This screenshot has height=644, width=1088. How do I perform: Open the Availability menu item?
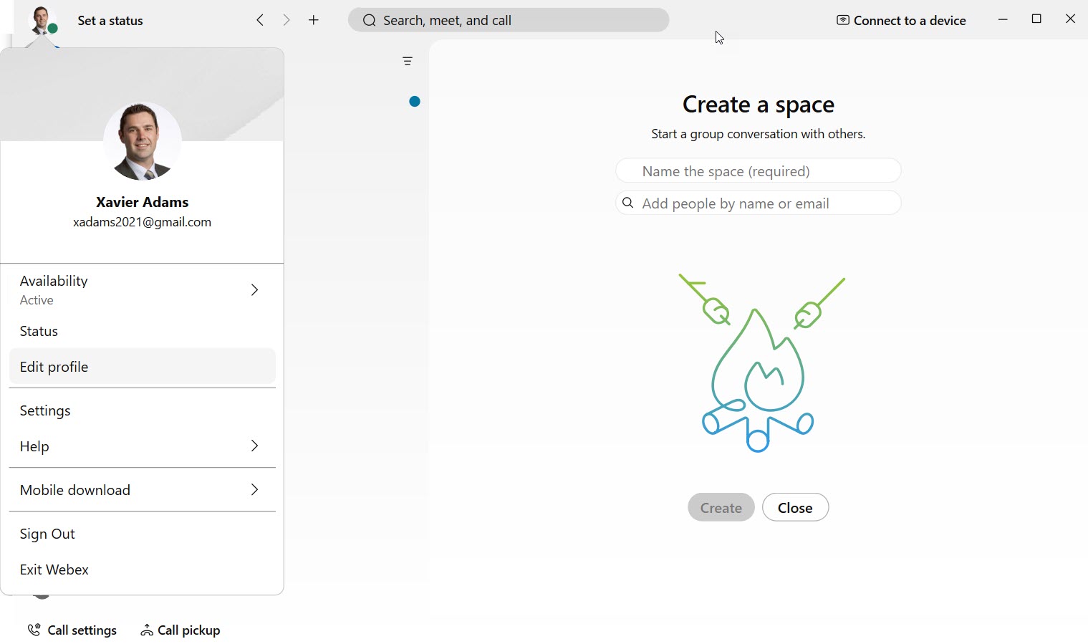click(142, 290)
